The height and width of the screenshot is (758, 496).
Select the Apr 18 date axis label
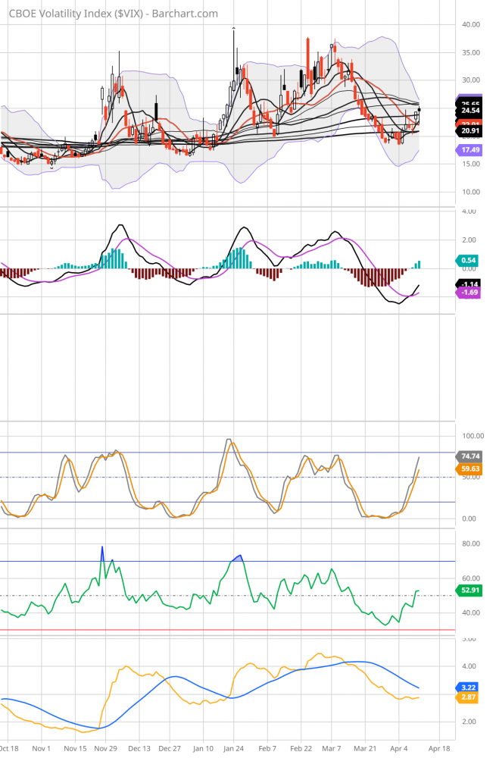click(441, 748)
